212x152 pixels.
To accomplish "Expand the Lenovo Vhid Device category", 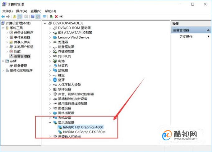I will tap(50, 37).
